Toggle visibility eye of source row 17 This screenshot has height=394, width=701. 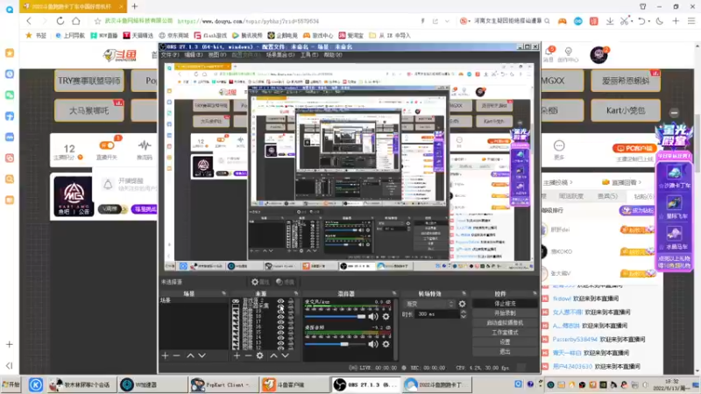pyautogui.click(x=280, y=322)
